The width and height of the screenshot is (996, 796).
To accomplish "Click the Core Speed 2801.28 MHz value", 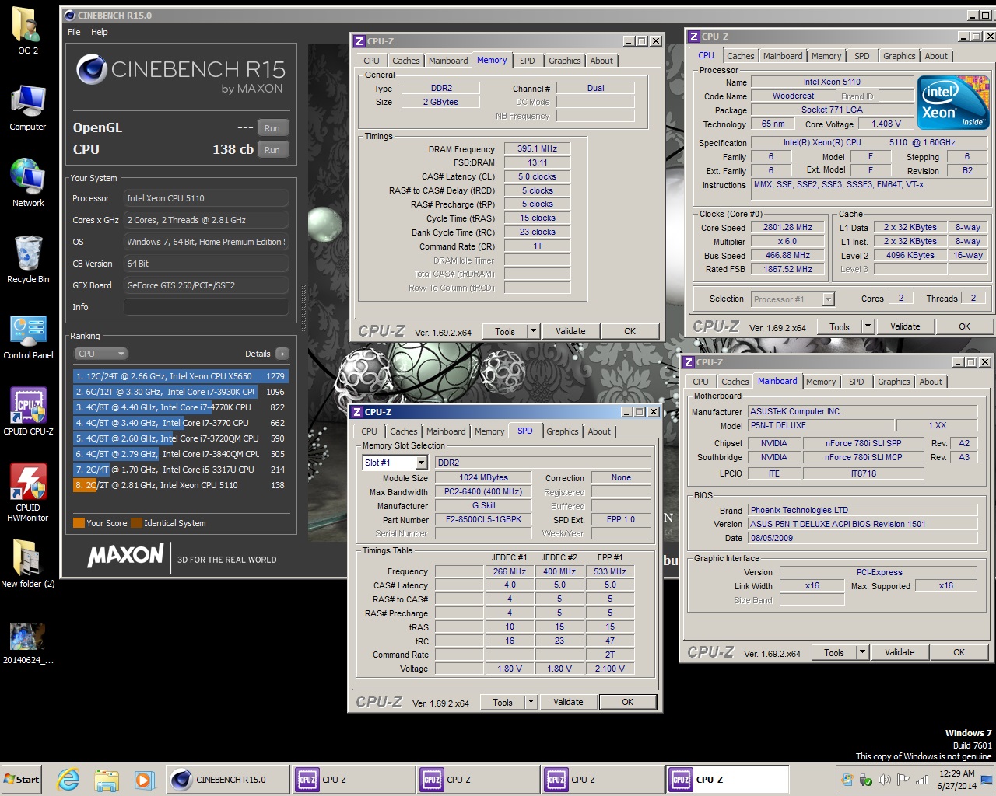I will (x=787, y=228).
